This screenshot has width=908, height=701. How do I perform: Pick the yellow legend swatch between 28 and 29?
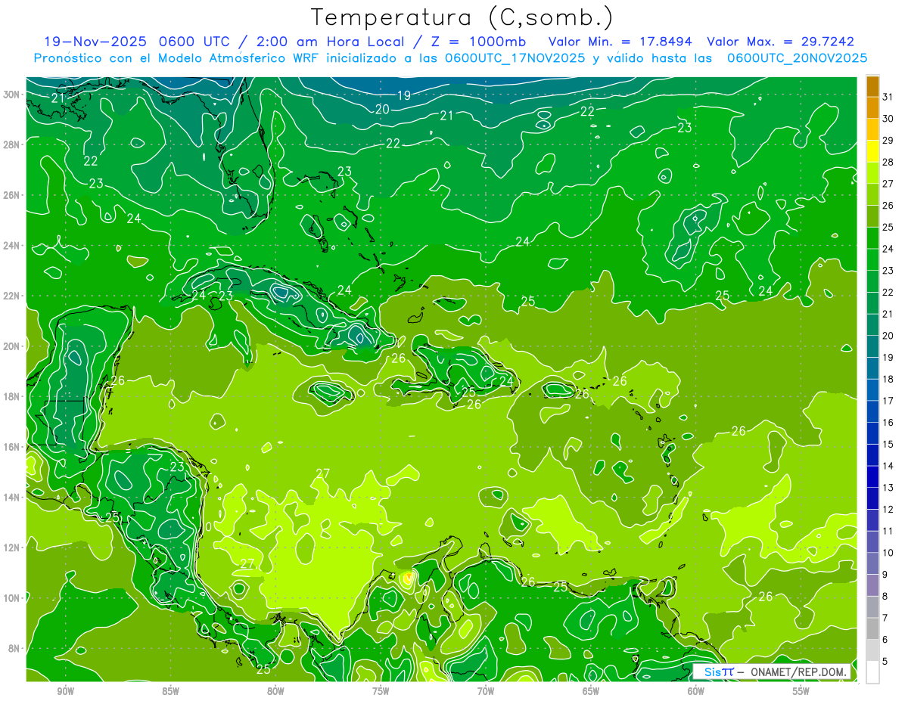click(x=872, y=151)
